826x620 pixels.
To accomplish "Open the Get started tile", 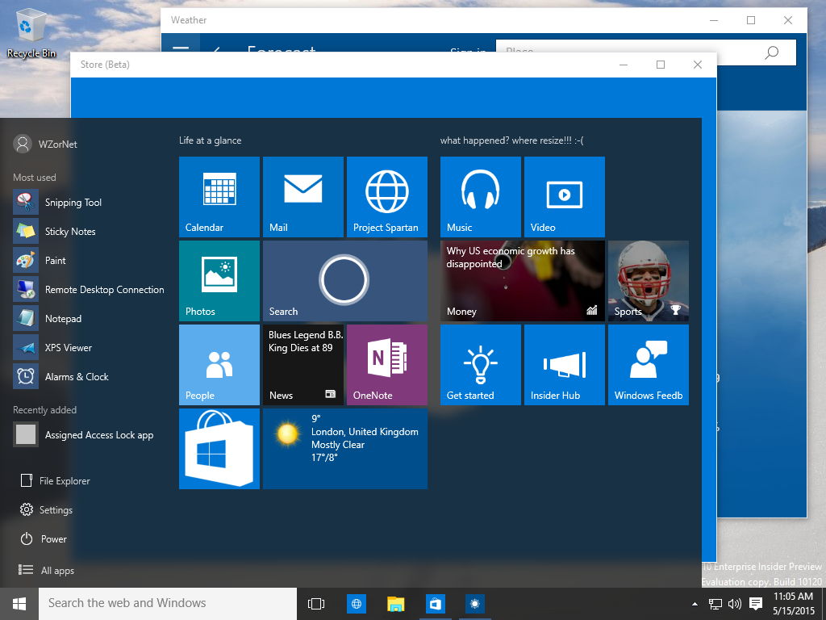I will (x=481, y=364).
